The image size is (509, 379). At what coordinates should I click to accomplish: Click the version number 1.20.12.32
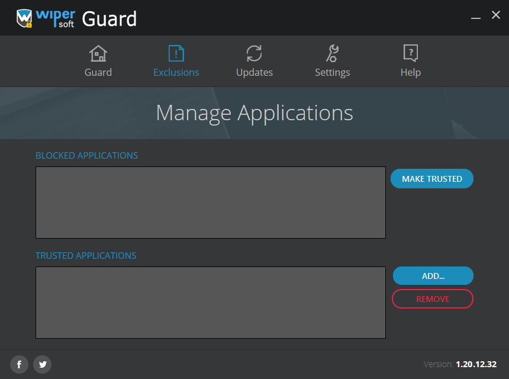click(x=476, y=364)
